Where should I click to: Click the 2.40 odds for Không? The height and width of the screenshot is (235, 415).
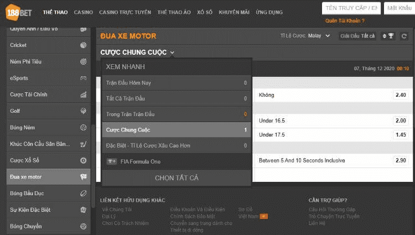coord(401,95)
